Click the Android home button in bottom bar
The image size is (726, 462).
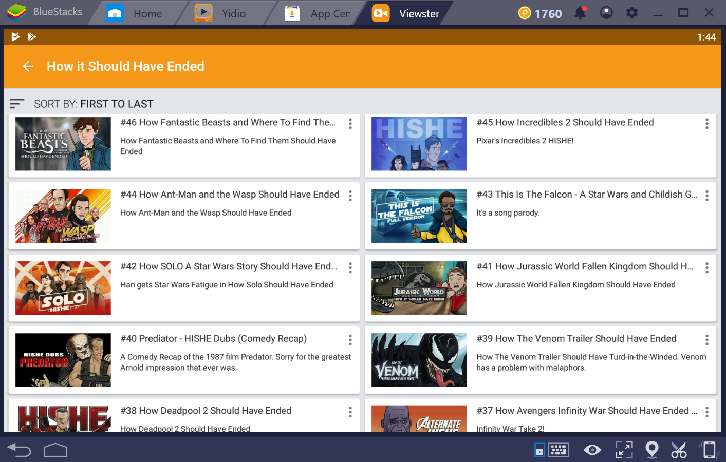(x=55, y=450)
